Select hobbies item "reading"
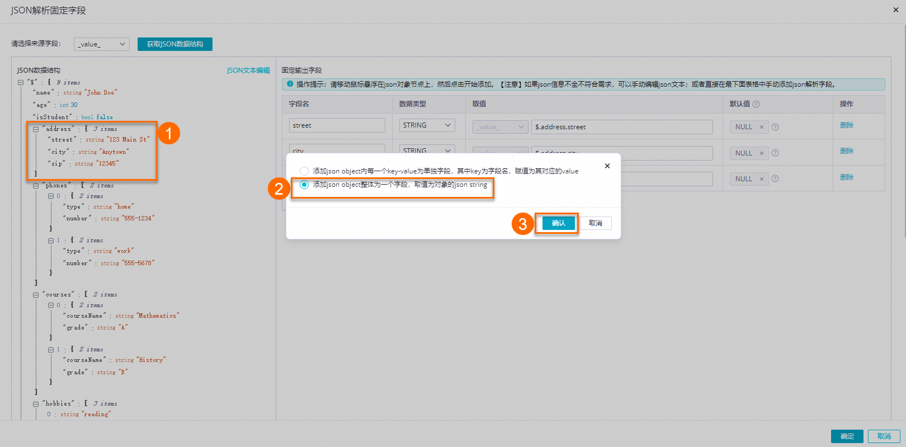 (x=79, y=415)
